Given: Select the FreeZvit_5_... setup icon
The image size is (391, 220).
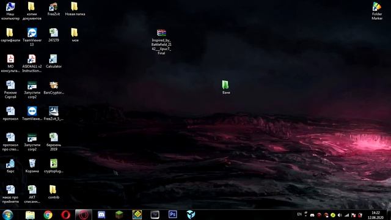Looking at the screenshot, I should (x=53, y=114).
